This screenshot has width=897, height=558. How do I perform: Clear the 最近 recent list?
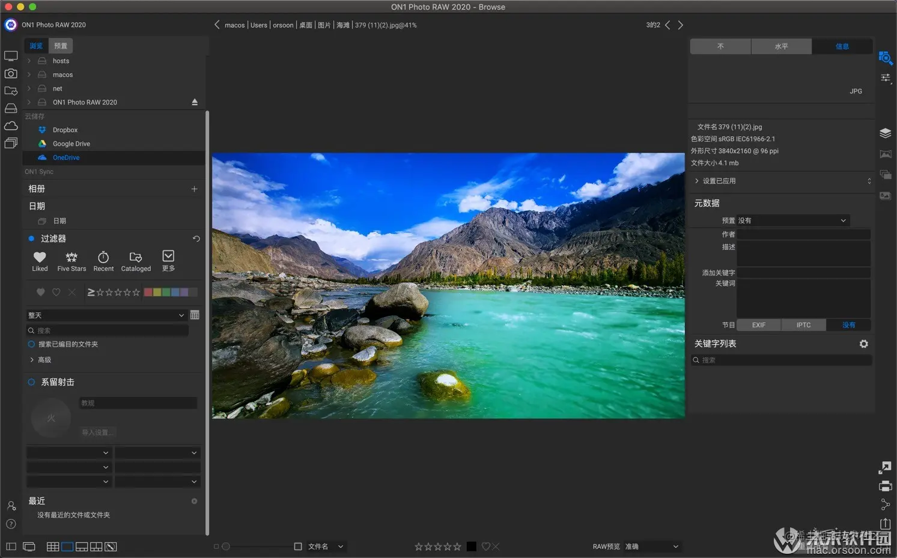click(x=194, y=501)
